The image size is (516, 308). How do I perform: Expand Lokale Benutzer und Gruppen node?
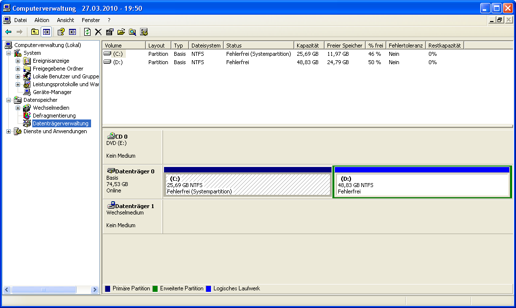18,77
